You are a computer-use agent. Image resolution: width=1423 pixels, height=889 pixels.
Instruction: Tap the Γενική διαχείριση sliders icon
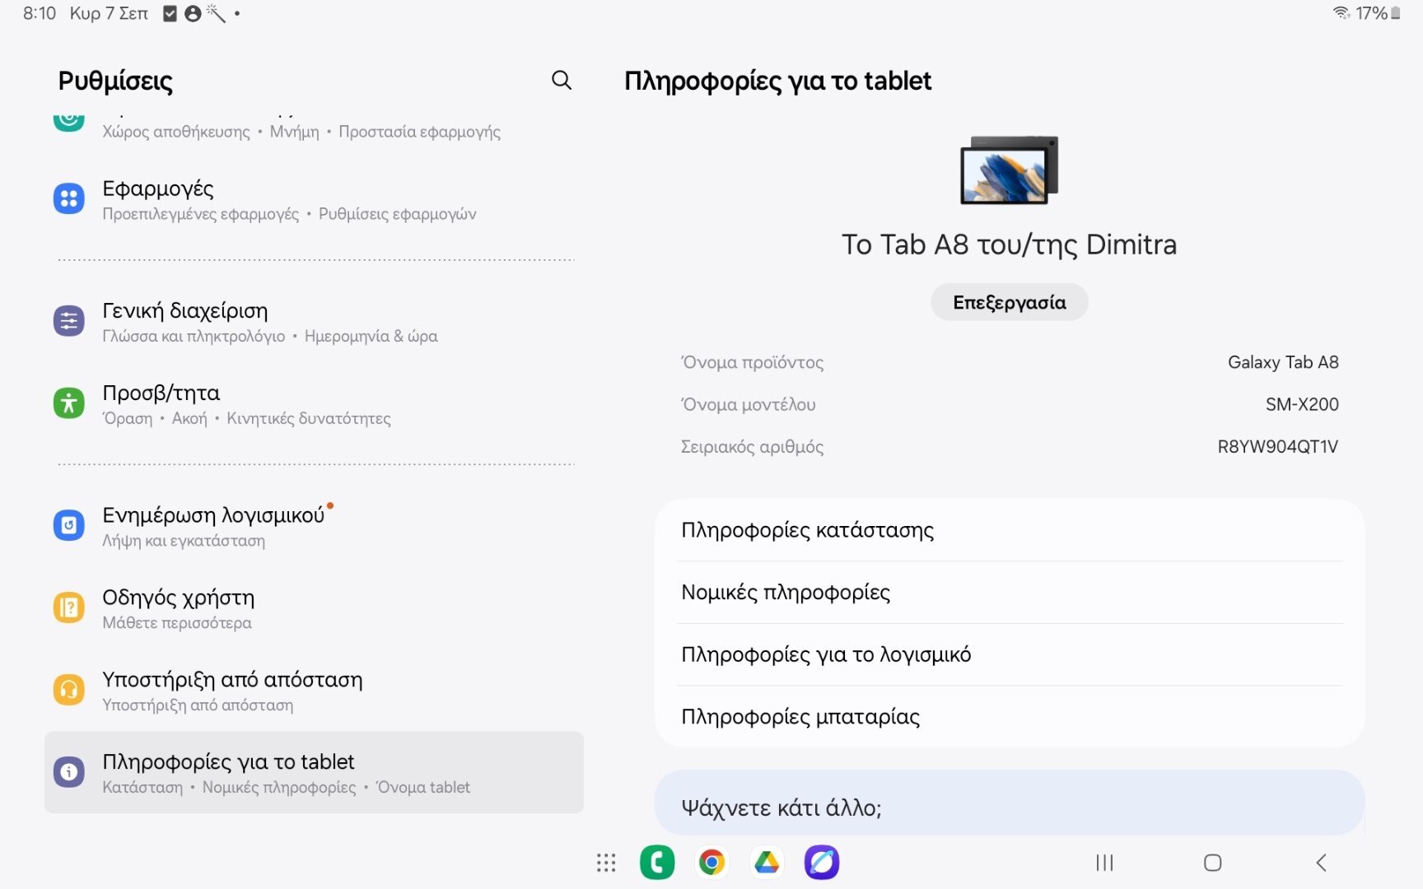pyautogui.click(x=69, y=321)
